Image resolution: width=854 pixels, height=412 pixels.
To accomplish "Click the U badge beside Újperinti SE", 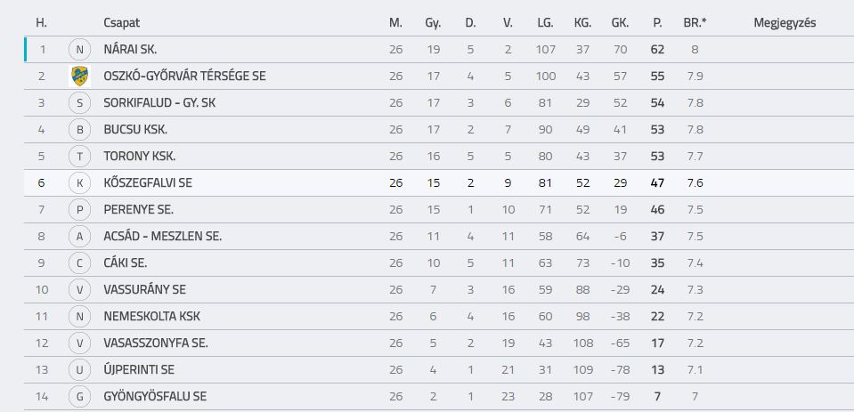I will click(80, 370).
